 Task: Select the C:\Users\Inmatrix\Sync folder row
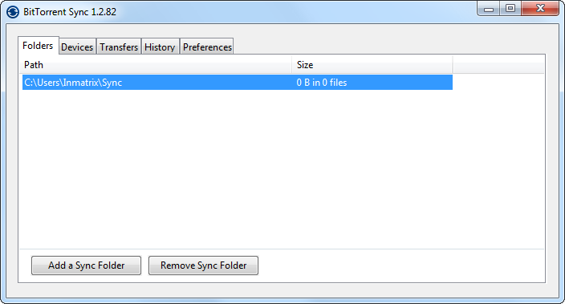pyautogui.click(x=238, y=83)
